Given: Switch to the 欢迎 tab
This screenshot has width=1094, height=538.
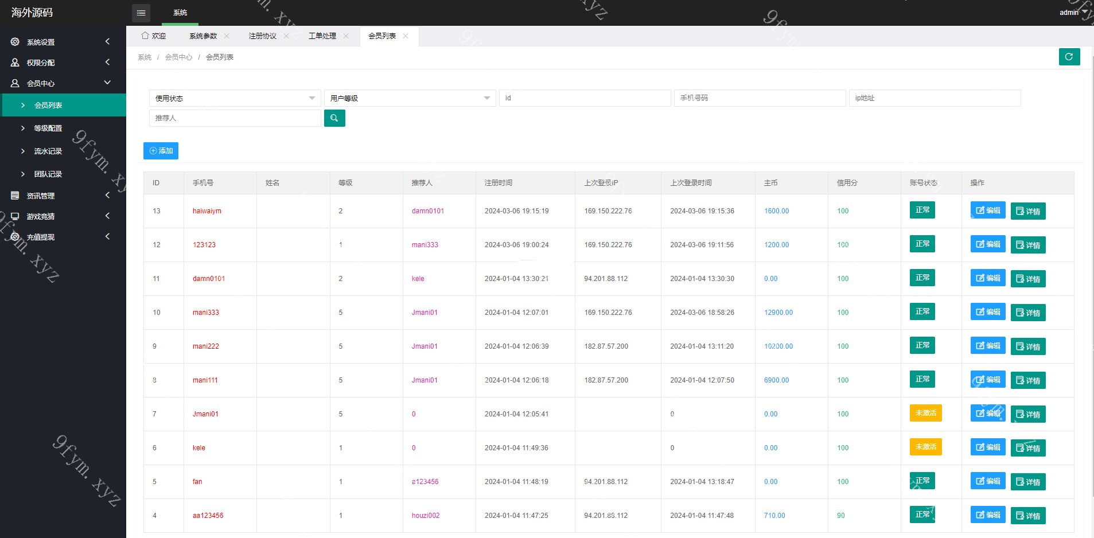Looking at the screenshot, I should (x=153, y=36).
